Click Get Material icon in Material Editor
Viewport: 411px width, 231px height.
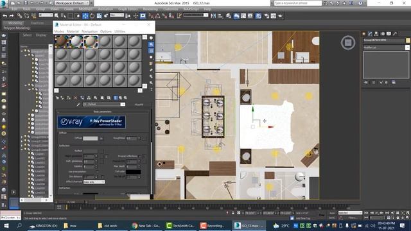click(x=57, y=98)
